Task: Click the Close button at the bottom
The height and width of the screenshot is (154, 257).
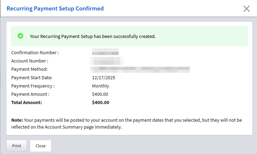Action: 41,146
